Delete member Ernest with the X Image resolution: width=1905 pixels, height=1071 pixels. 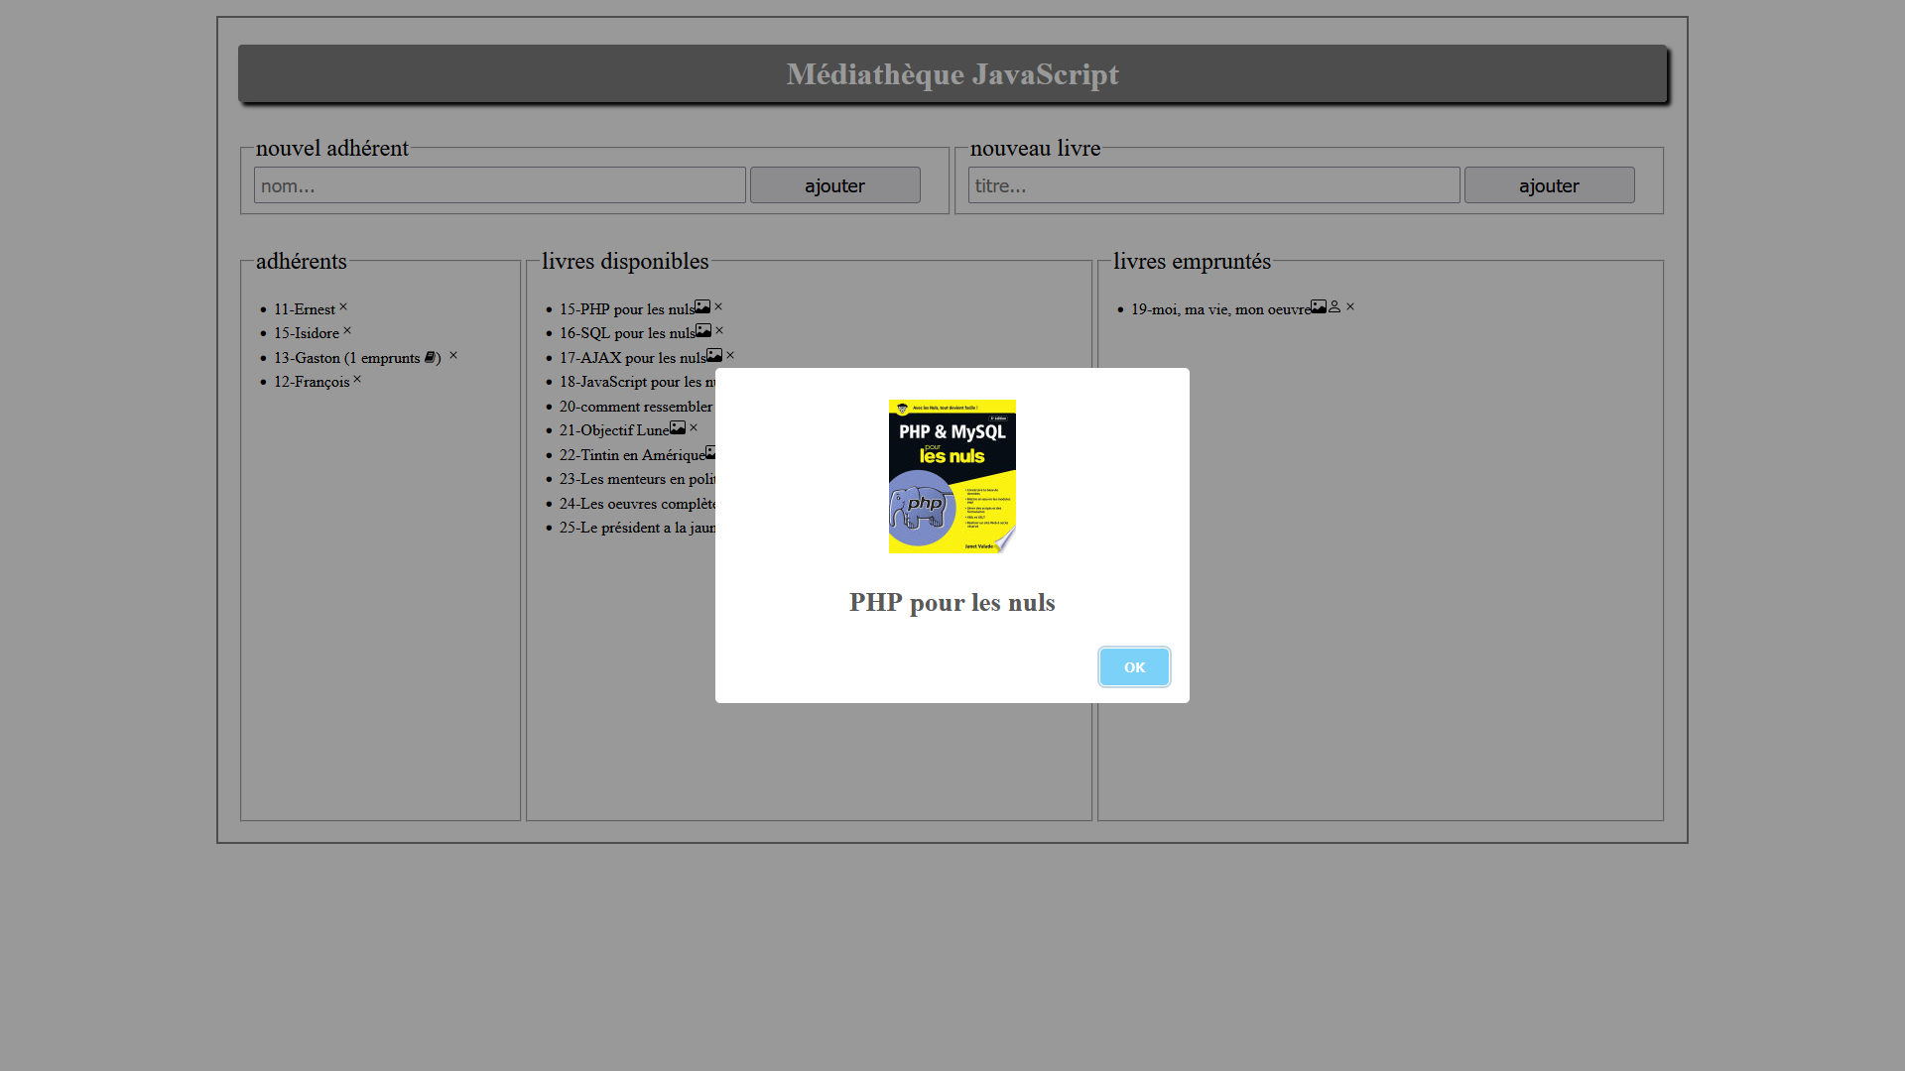click(x=343, y=307)
